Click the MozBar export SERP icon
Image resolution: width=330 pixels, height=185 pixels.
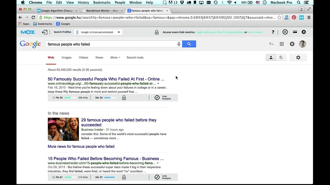[x=45, y=32]
